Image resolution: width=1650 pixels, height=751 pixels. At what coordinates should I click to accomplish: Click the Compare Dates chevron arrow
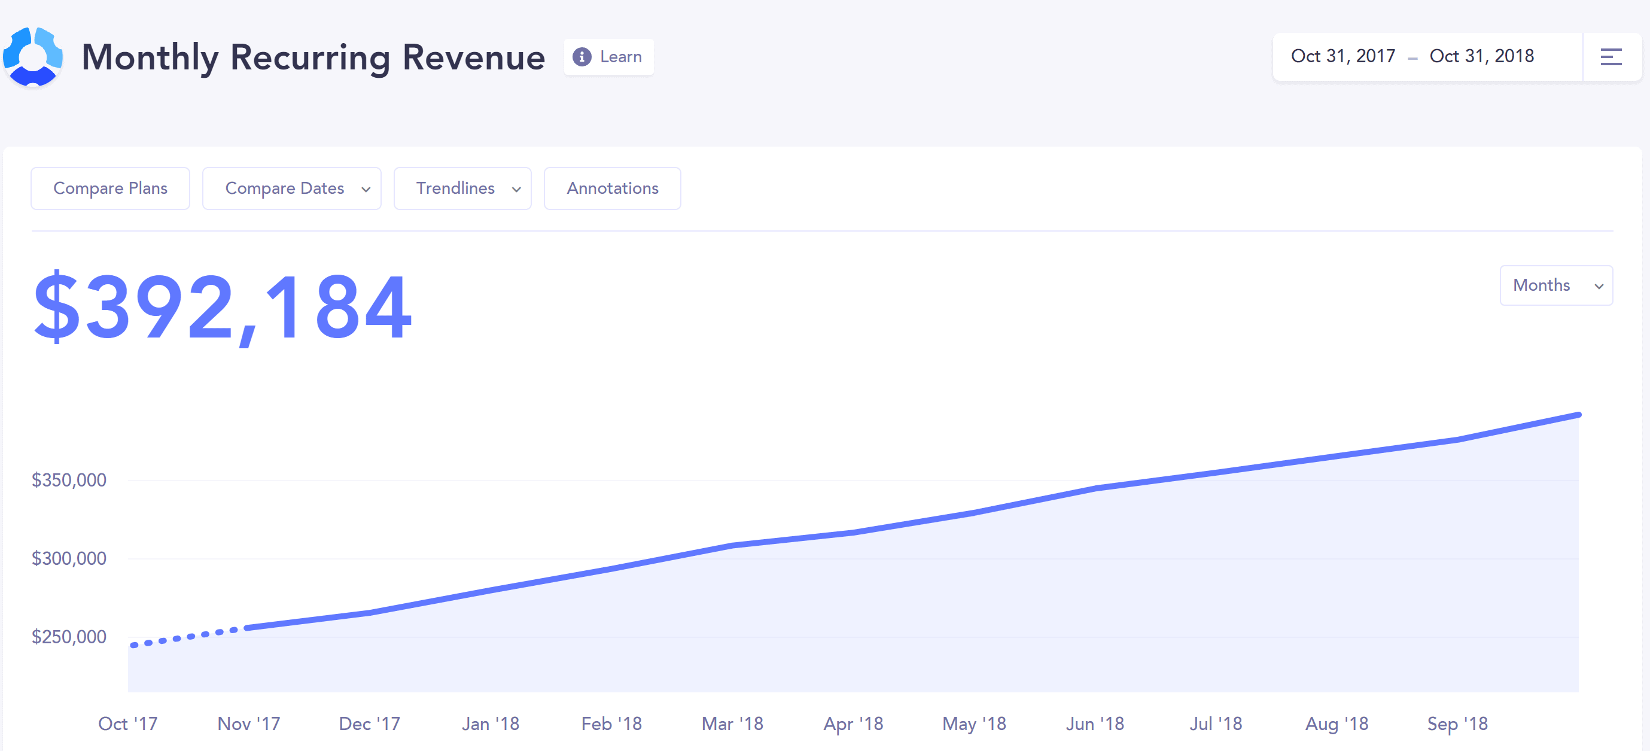(x=366, y=189)
